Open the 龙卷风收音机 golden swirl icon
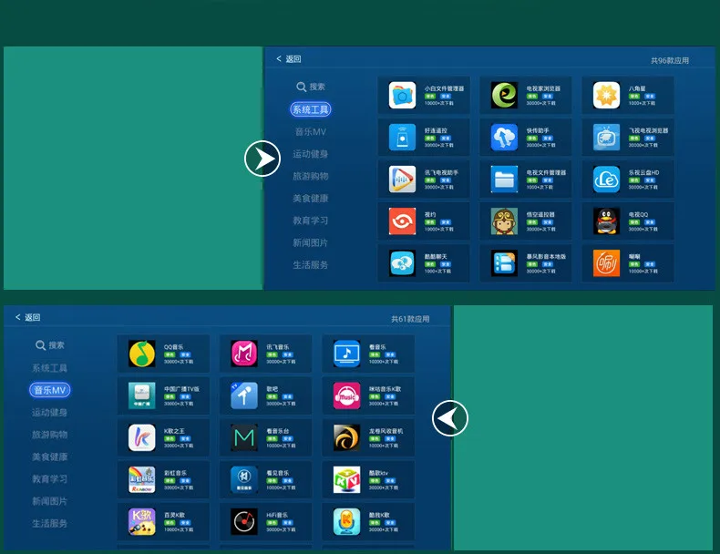The image size is (720, 554). tap(346, 438)
